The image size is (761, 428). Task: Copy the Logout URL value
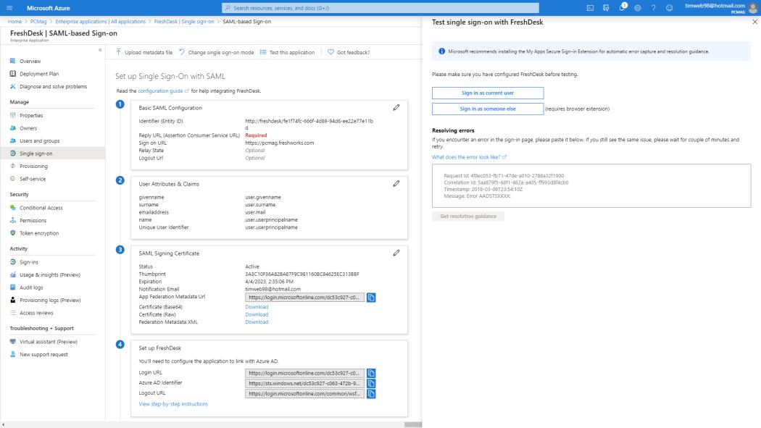(371, 393)
